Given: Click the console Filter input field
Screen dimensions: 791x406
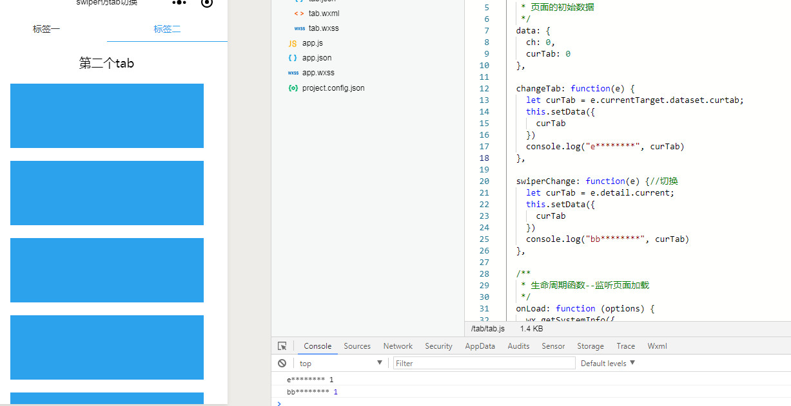Looking at the screenshot, I should tap(484, 364).
